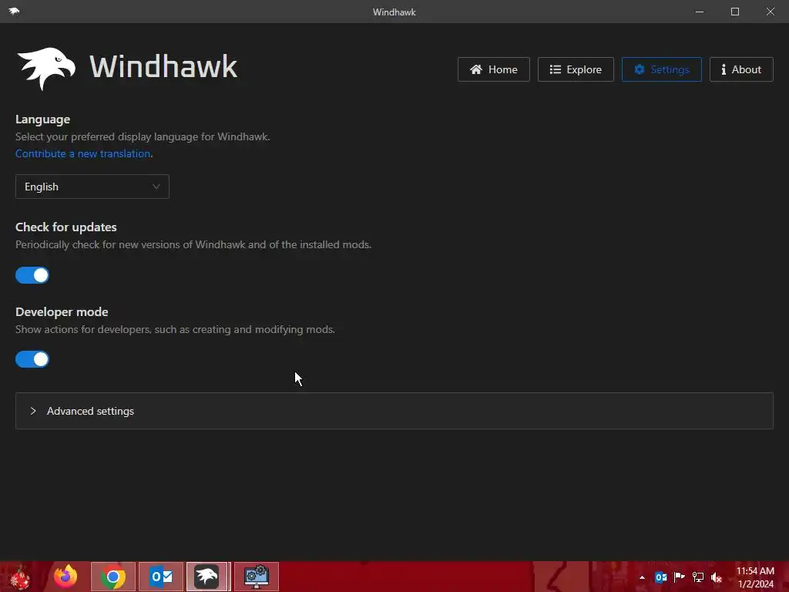Disable the Check for updates toggle
This screenshot has width=789, height=592.
[x=32, y=275]
